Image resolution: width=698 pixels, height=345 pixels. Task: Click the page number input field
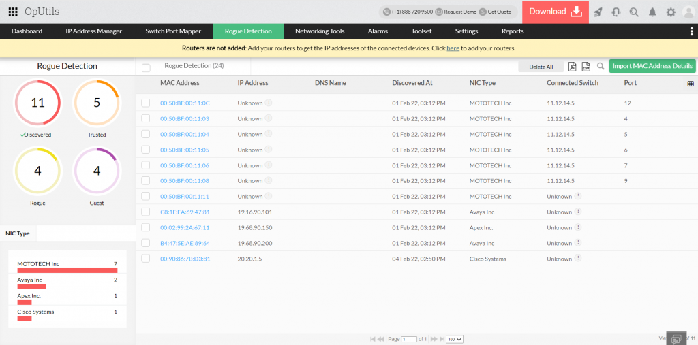click(x=409, y=339)
